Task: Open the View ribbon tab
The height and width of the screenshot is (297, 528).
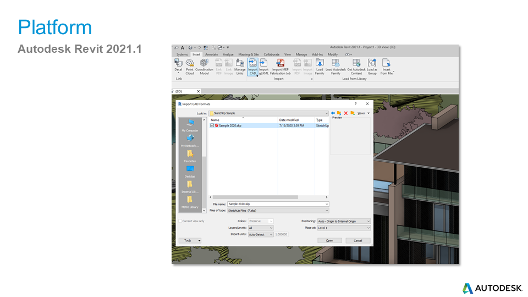Action: point(287,54)
